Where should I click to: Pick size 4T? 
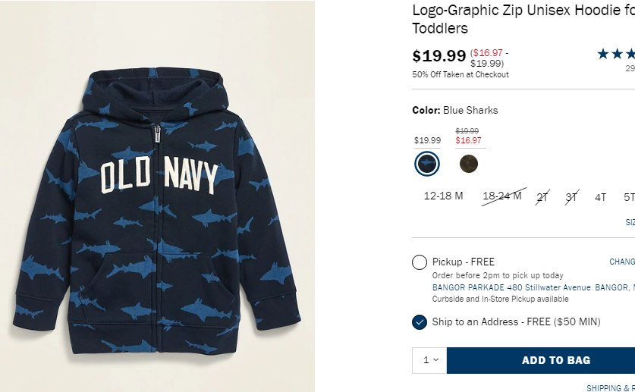pos(600,197)
